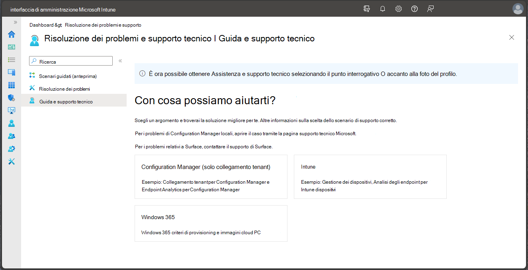Viewport: 528px width, 270px height.
Task: Open the Apps grid icon in sidebar
Action: click(x=12, y=85)
